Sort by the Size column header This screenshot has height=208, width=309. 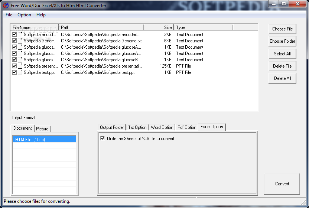pyautogui.click(x=159, y=27)
